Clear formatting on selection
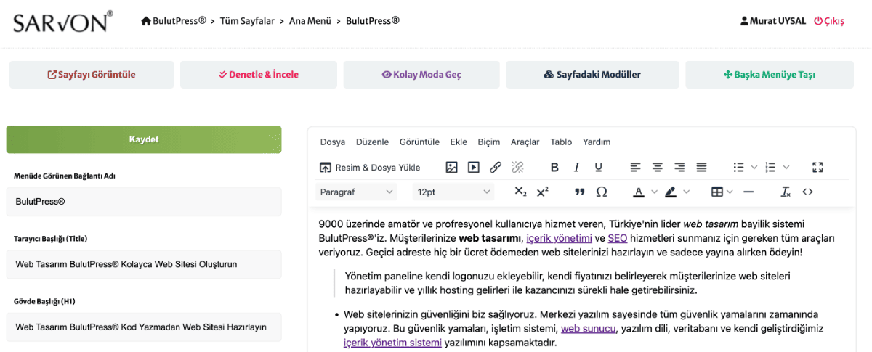 tap(786, 192)
